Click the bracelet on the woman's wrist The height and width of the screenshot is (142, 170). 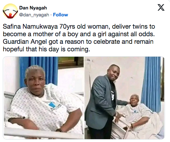59,130
